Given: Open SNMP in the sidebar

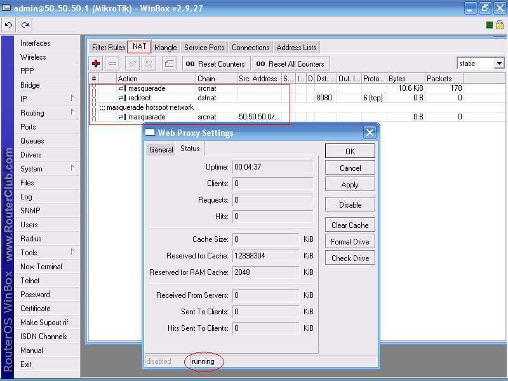Looking at the screenshot, I should click(47, 211).
